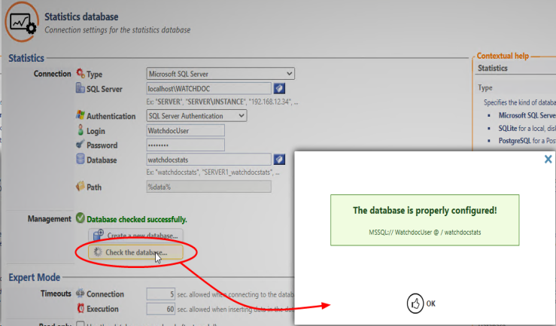Image resolution: width=556 pixels, height=326 pixels.
Task: Focus the Password input field
Action: (185, 145)
